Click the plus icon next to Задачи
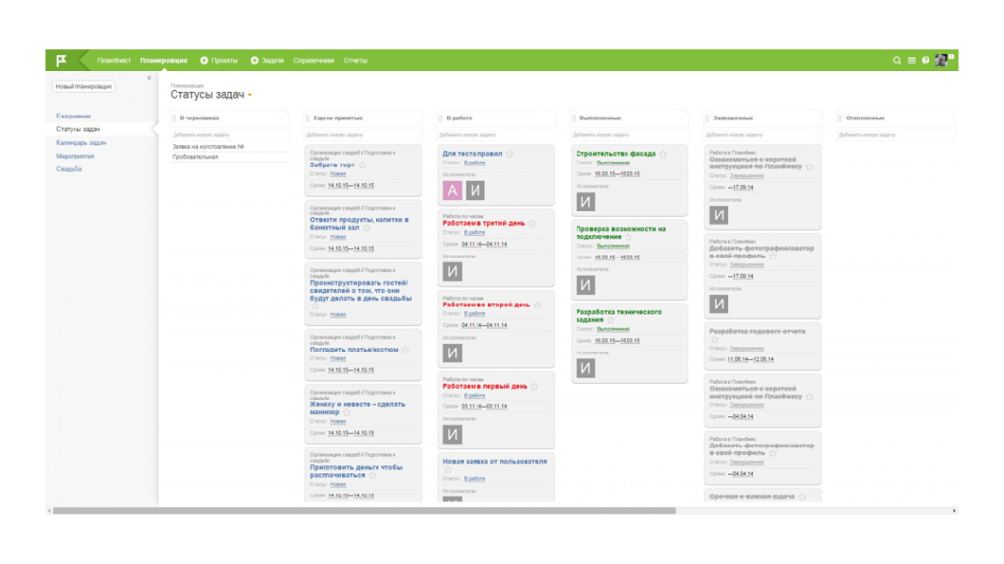 pos(255,61)
